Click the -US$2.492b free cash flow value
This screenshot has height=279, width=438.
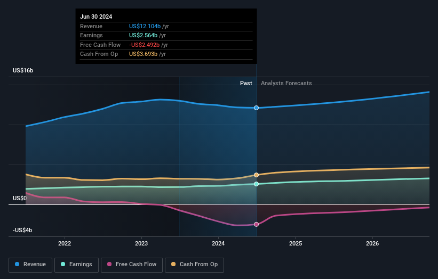point(144,45)
